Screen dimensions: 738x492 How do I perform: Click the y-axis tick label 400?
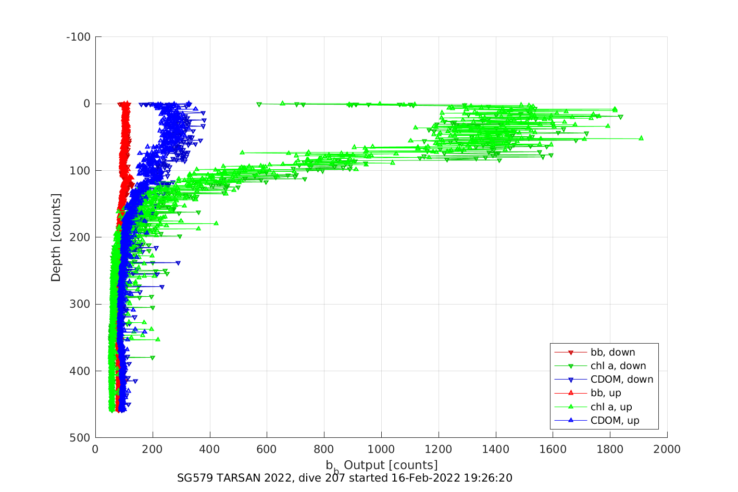80,371
